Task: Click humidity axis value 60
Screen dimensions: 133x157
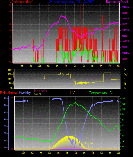Action: [5, 147]
